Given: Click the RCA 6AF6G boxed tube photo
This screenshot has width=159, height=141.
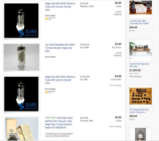Looking at the screenshot, I should click(22, 129).
